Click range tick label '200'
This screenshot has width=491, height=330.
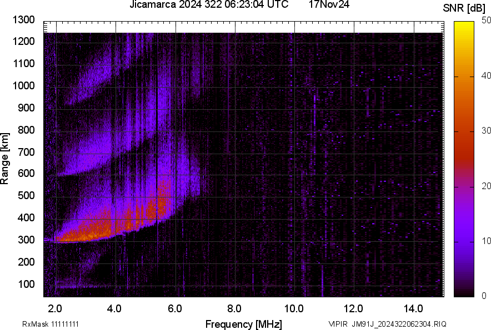(x=26, y=262)
